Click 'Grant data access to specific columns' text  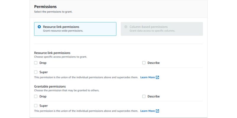coord(152,31)
